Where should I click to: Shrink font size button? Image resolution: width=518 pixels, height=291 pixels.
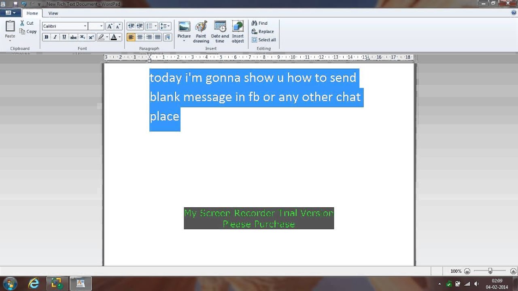click(x=118, y=26)
